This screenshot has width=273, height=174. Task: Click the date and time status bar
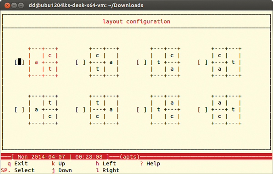point(60,157)
